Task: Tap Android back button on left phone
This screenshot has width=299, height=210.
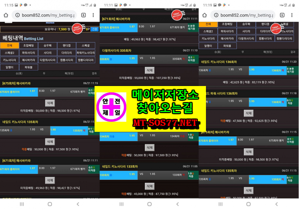Action: (x=78, y=204)
